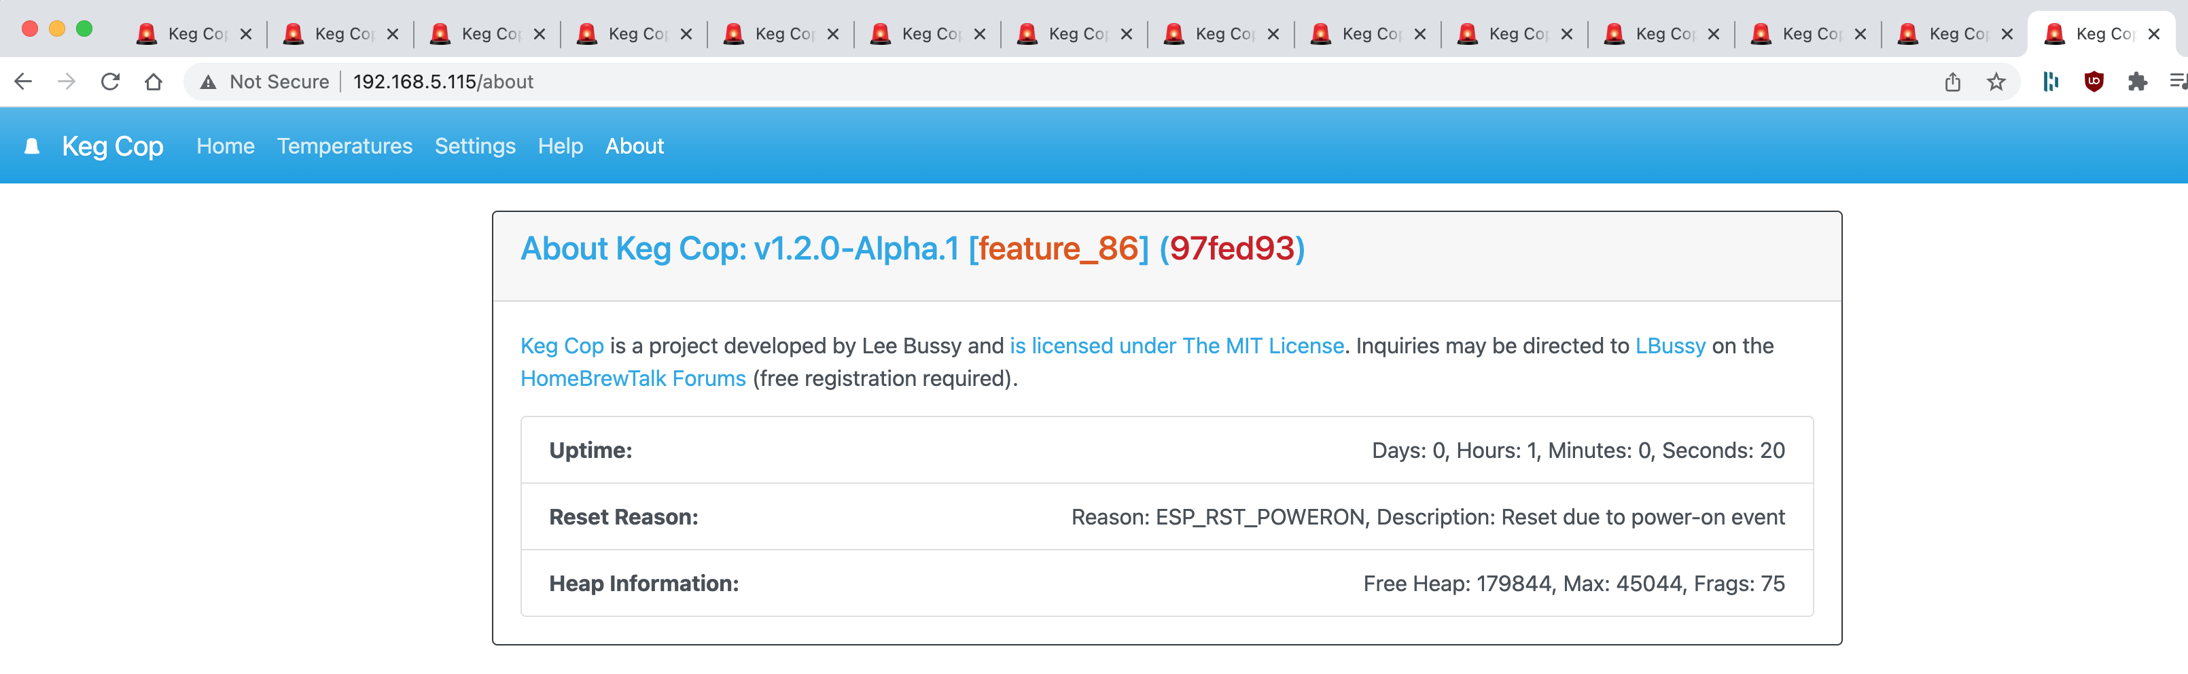
Task: Click the feature_86 branch text
Action: 1059,249
